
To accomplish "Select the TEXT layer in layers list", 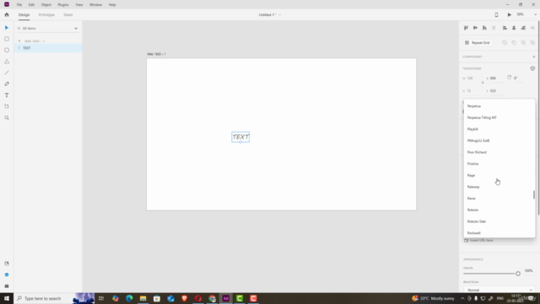I will [x=48, y=48].
